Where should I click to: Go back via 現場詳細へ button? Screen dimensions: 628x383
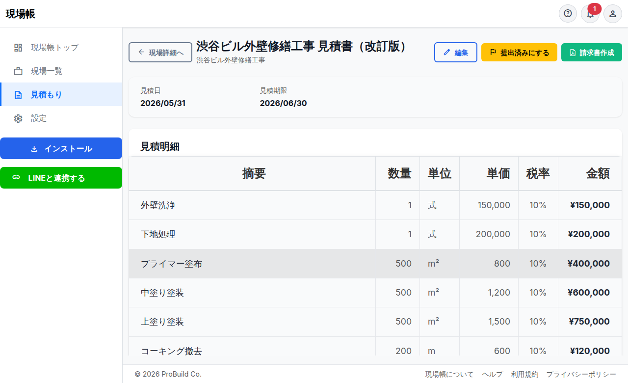click(x=160, y=53)
